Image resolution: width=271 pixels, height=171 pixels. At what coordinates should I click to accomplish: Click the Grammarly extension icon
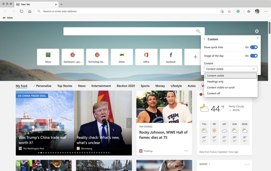tap(238, 11)
